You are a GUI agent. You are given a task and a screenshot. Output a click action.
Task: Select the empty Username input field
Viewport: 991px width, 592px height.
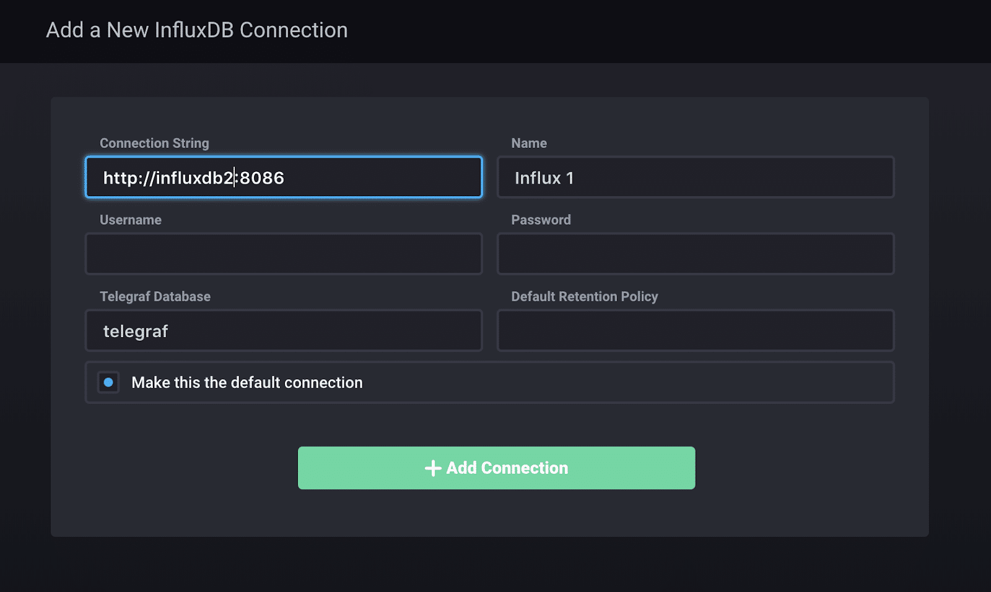point(283,254)
